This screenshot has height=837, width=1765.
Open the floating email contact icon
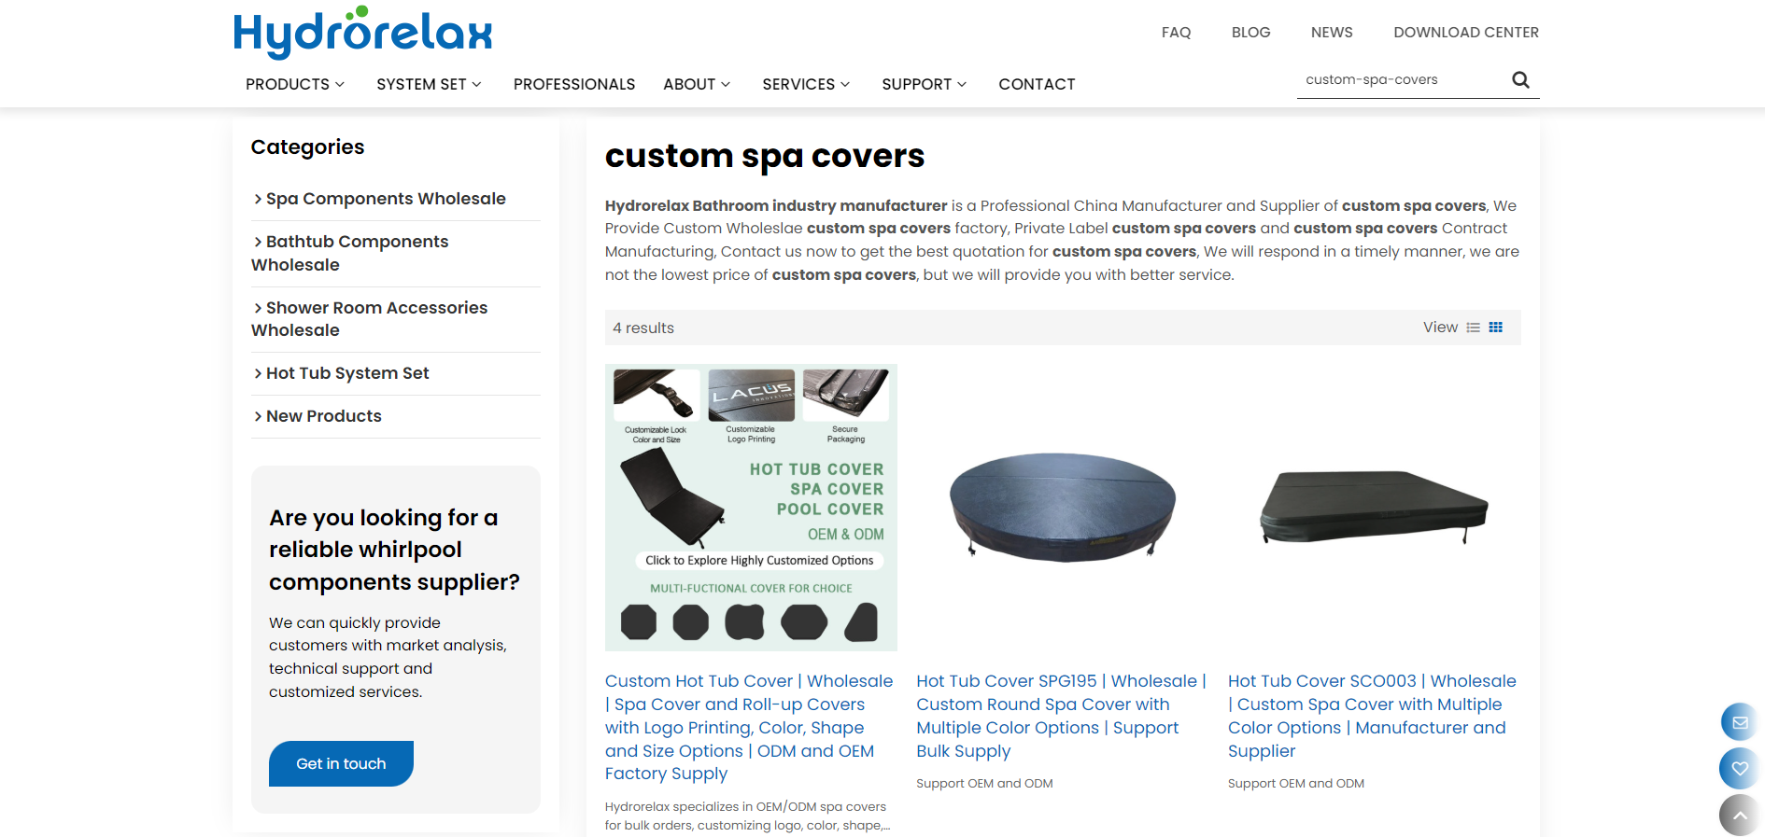point(1740,722)
